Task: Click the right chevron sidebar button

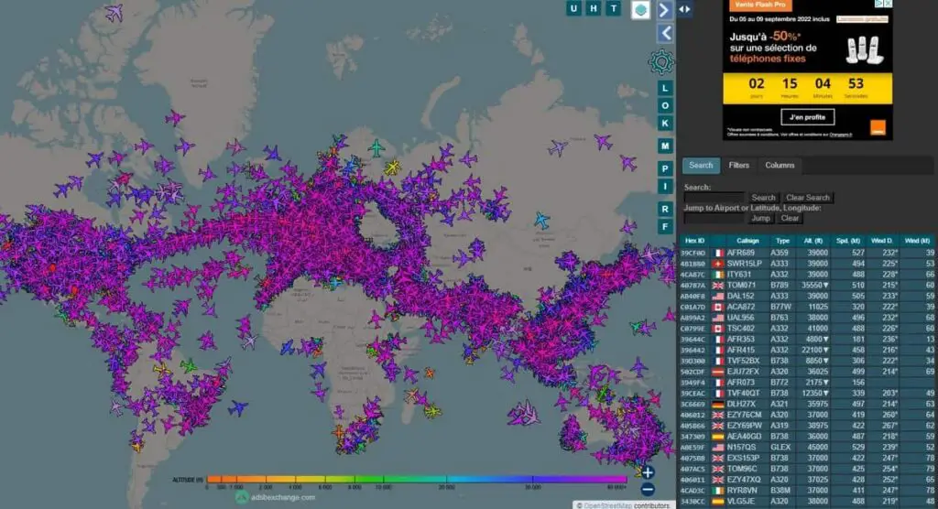Action: [x=665, y=10]
